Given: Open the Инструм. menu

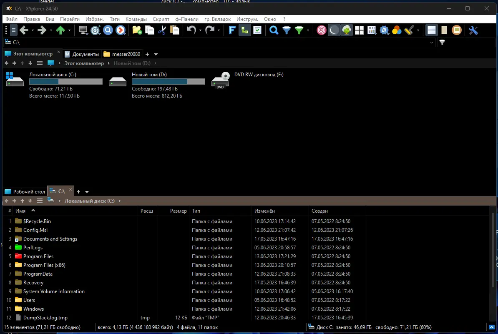Looking at the screenshot, I should tap(247, 19).
